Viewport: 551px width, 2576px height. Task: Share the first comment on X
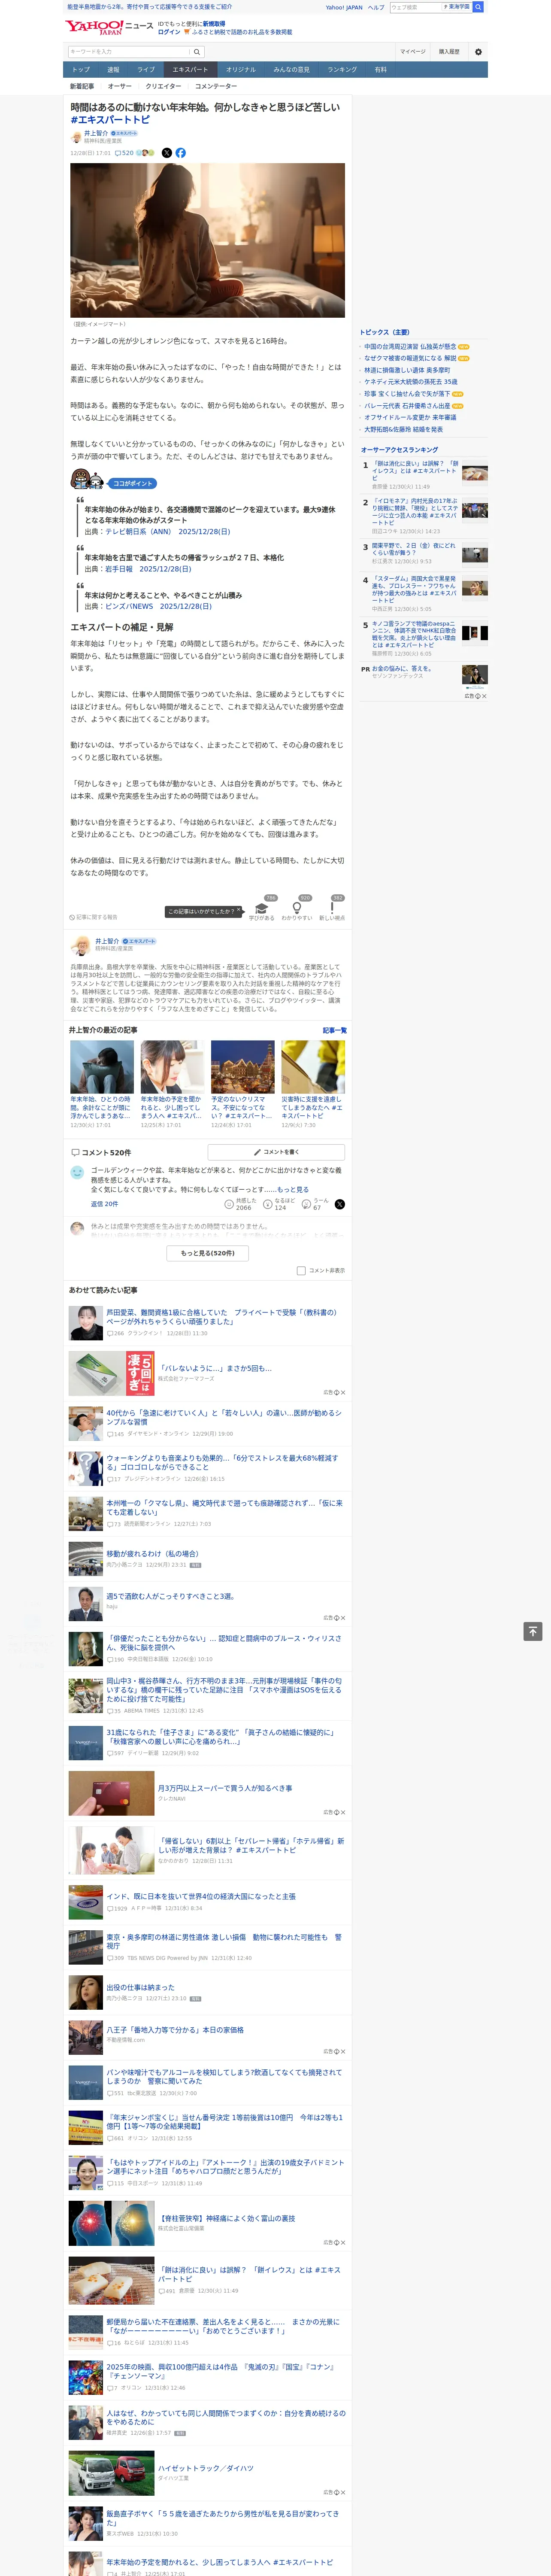click(x=340, y=1204)
